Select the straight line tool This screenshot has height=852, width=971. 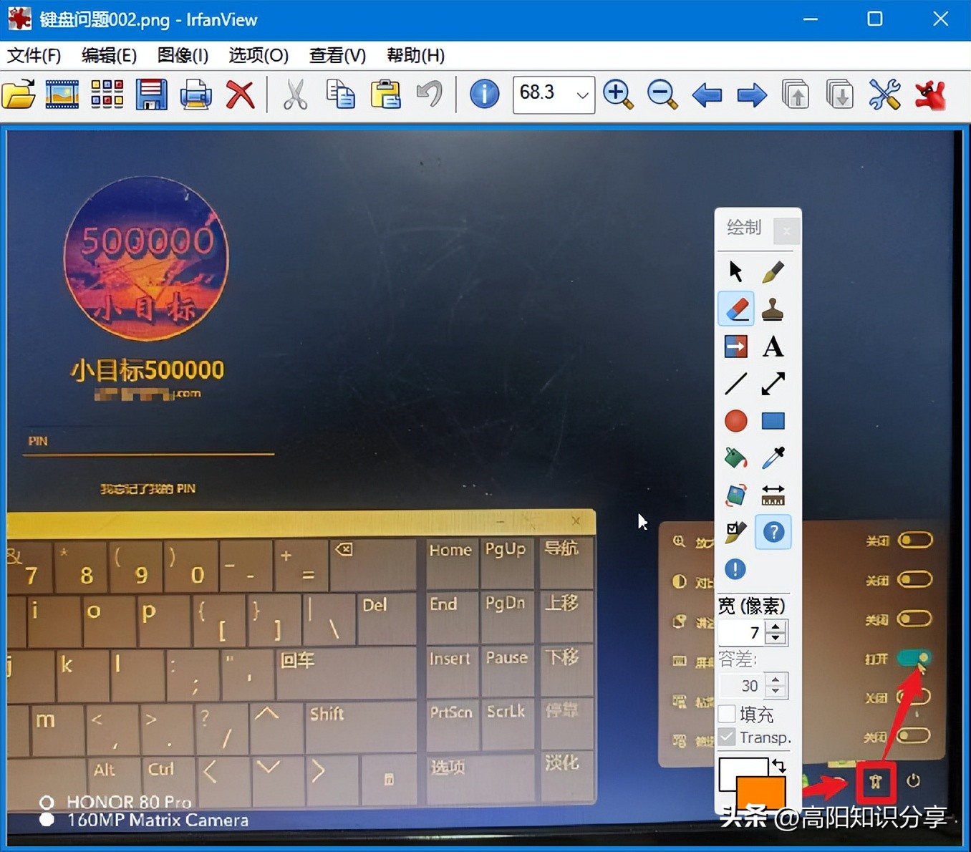pos(735,384)
